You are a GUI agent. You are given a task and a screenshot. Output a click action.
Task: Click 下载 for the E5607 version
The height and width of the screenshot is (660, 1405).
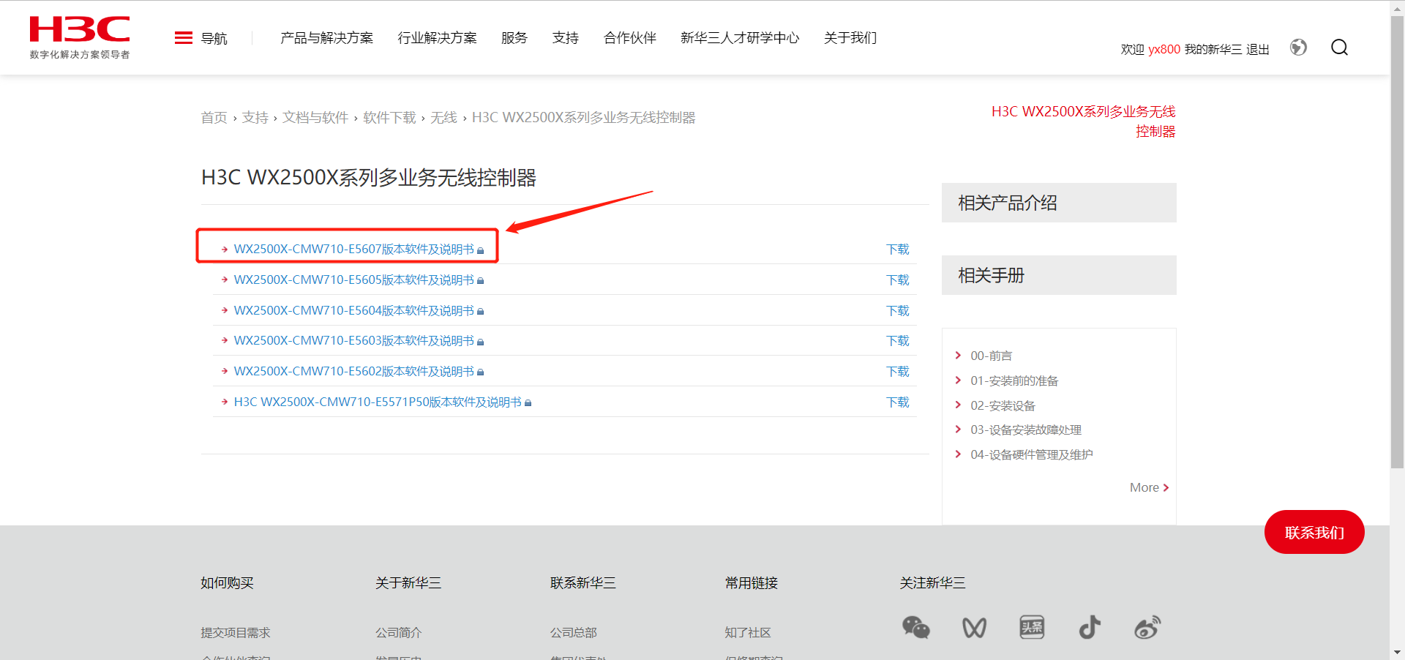pos(898,250)
